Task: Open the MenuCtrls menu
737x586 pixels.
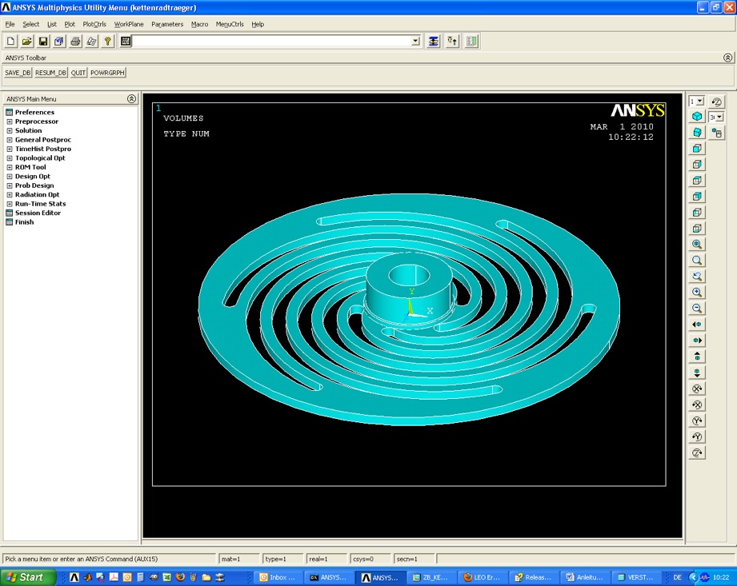Action: click(230, 24)
